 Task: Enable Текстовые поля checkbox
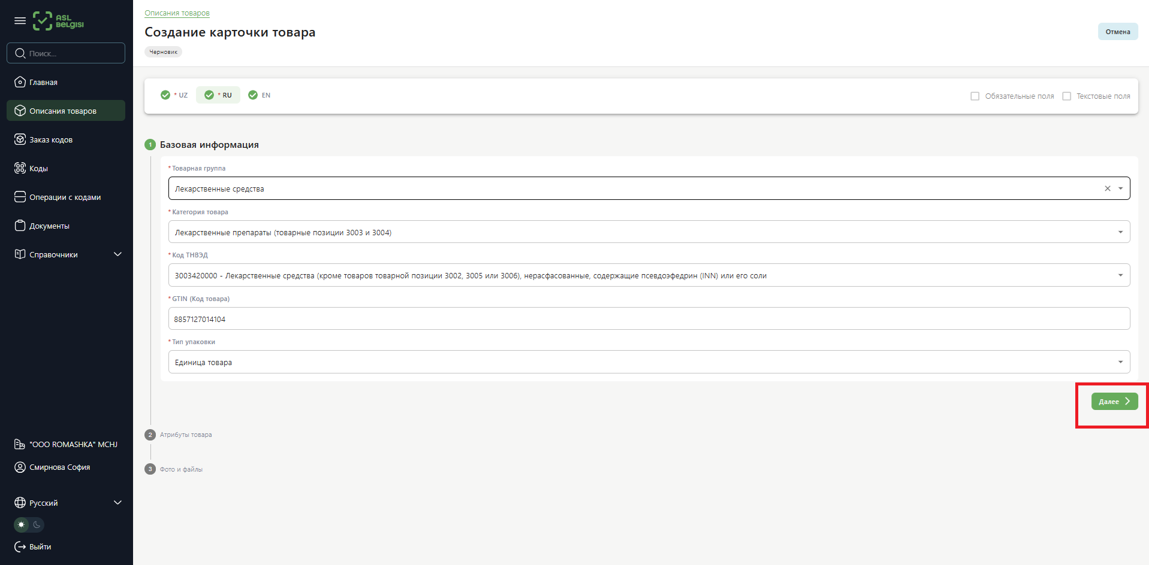1066,96
